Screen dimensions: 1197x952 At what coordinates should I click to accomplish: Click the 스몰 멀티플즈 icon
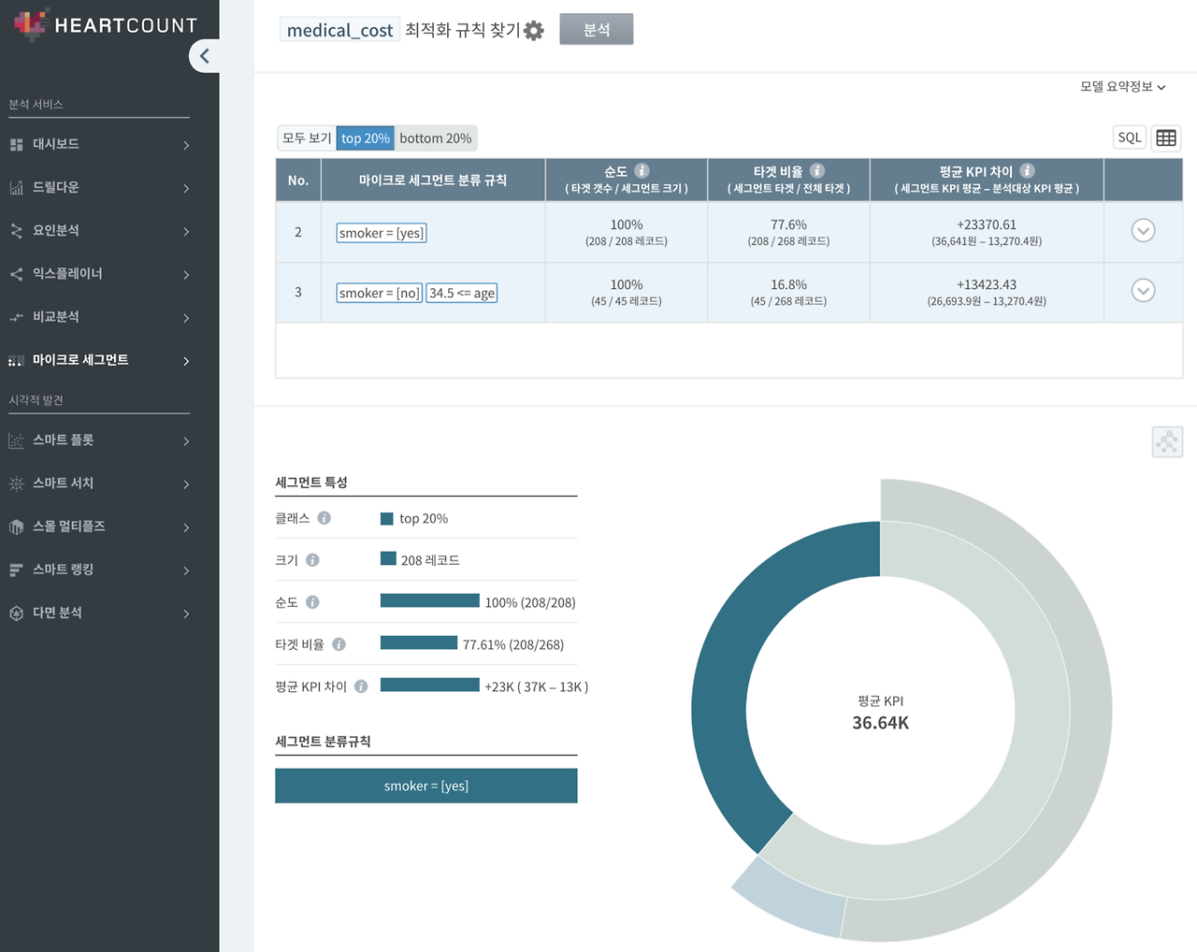click(16, 526)
